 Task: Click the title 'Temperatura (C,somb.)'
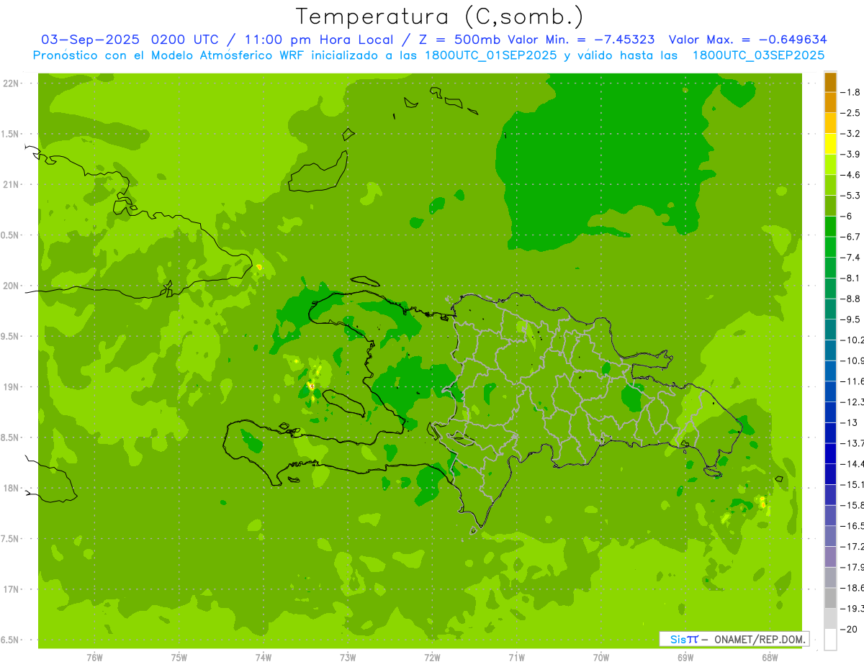pyautogui.click(x=440, y=17)
